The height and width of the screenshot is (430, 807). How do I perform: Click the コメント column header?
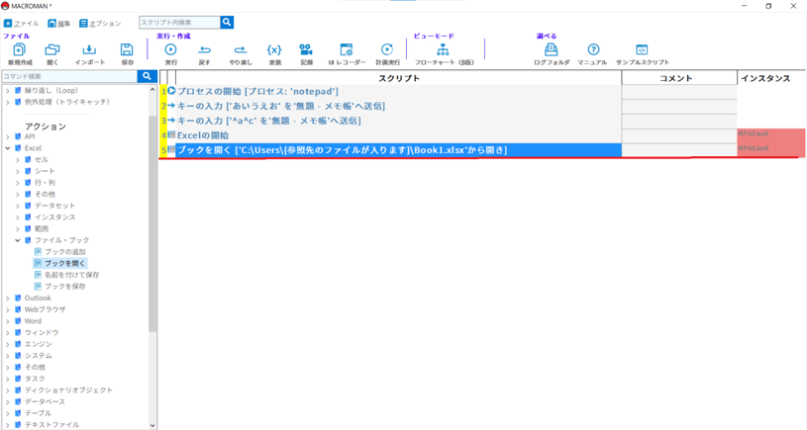tap(679, 78)
